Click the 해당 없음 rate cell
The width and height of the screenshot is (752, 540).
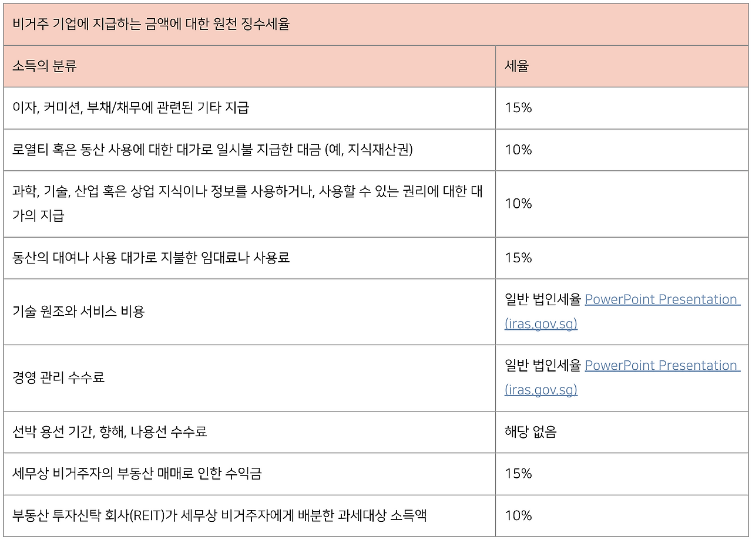(x=531, y=432)
